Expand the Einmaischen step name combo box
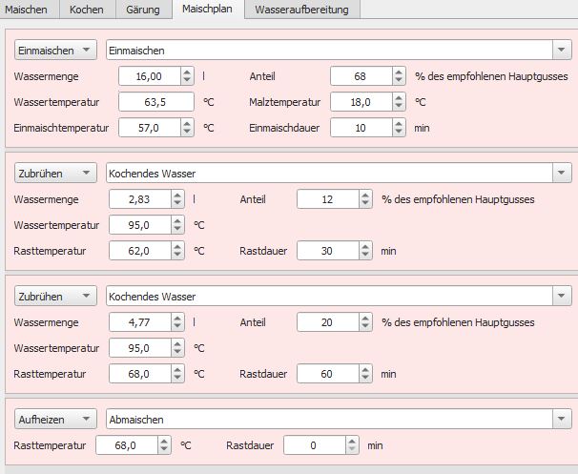Viewport: 578px width, 474px height. tap(562, 50)
